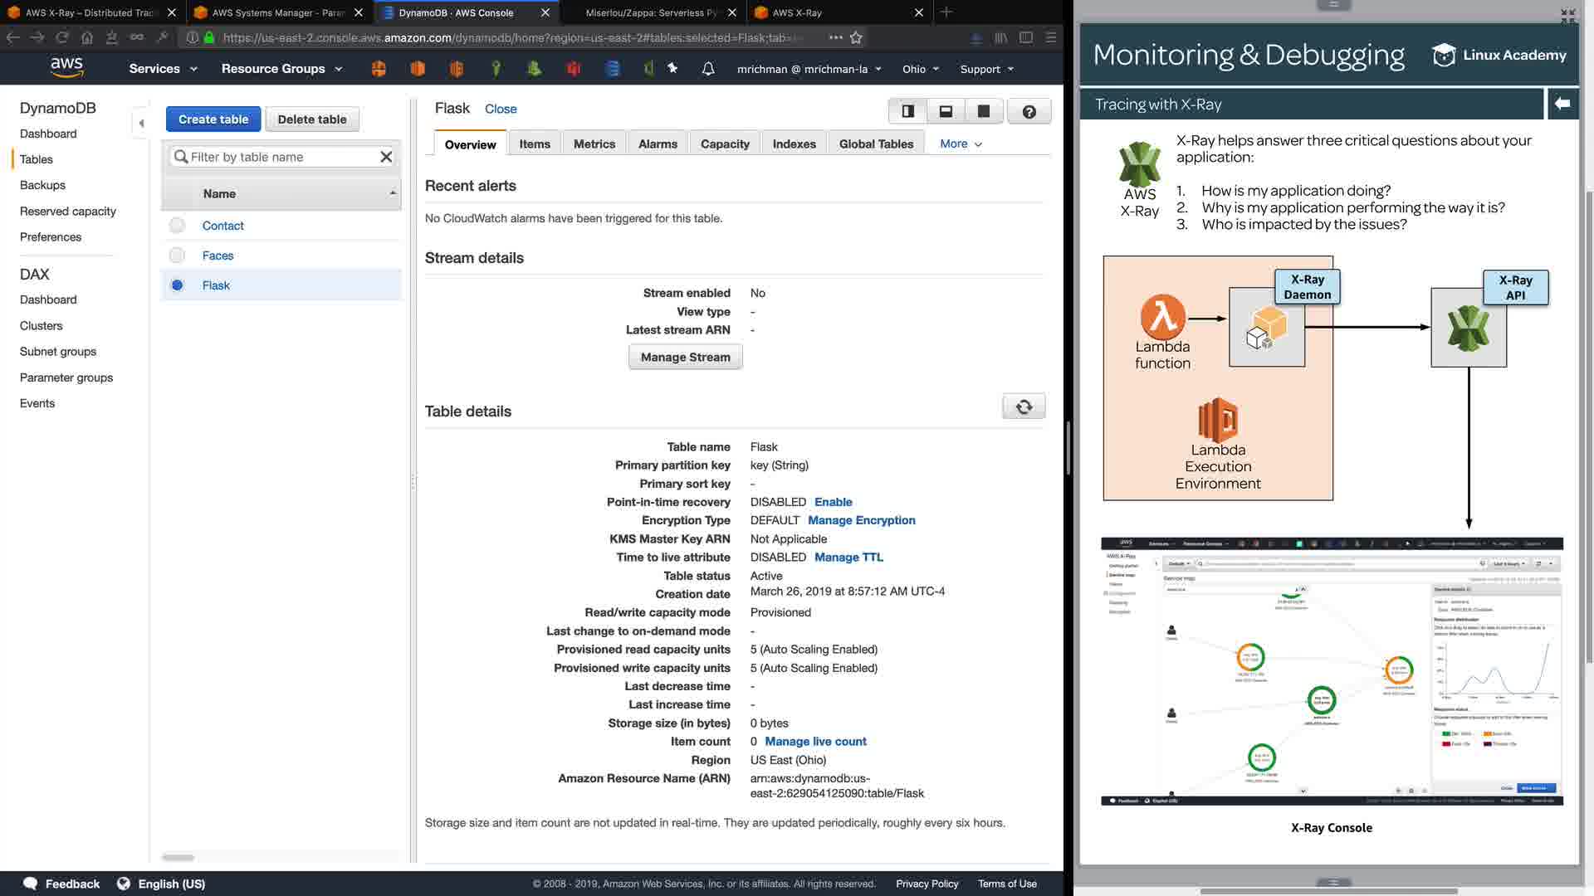Refresh the Table details section

tap(1024, 407)
